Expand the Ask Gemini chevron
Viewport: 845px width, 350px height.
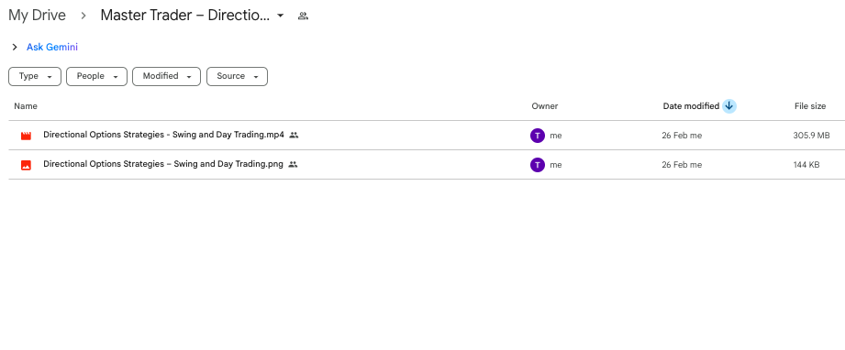[15, 48]
